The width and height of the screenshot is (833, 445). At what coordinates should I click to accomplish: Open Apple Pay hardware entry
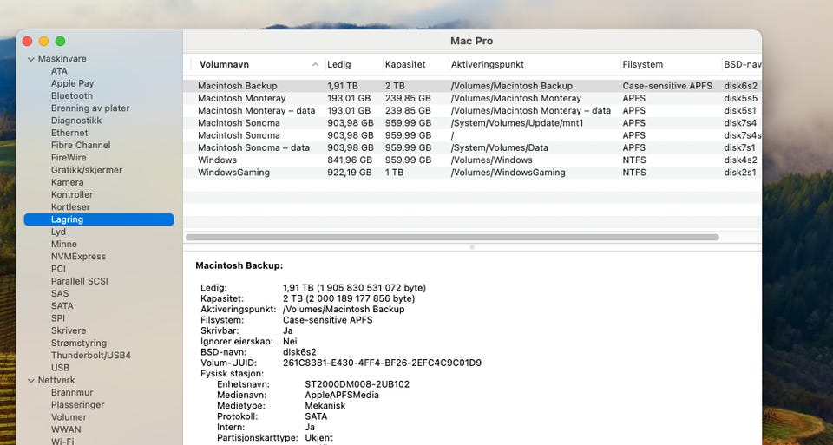click(x=72, y=83)
